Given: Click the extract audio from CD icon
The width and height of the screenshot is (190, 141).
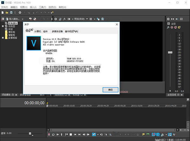Looking at the screenshot, I should [x=35, y=19].
